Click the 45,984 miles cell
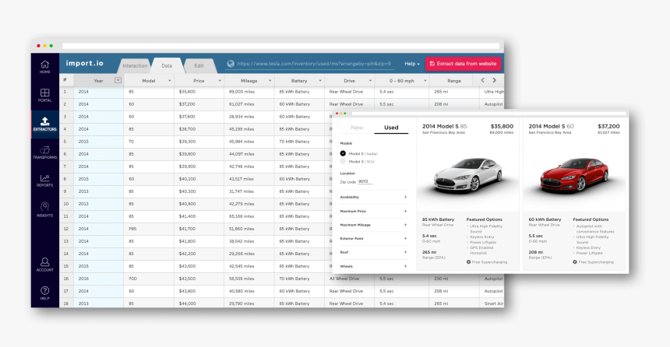This screenshot has width=670, height=347. click(249, 142)
